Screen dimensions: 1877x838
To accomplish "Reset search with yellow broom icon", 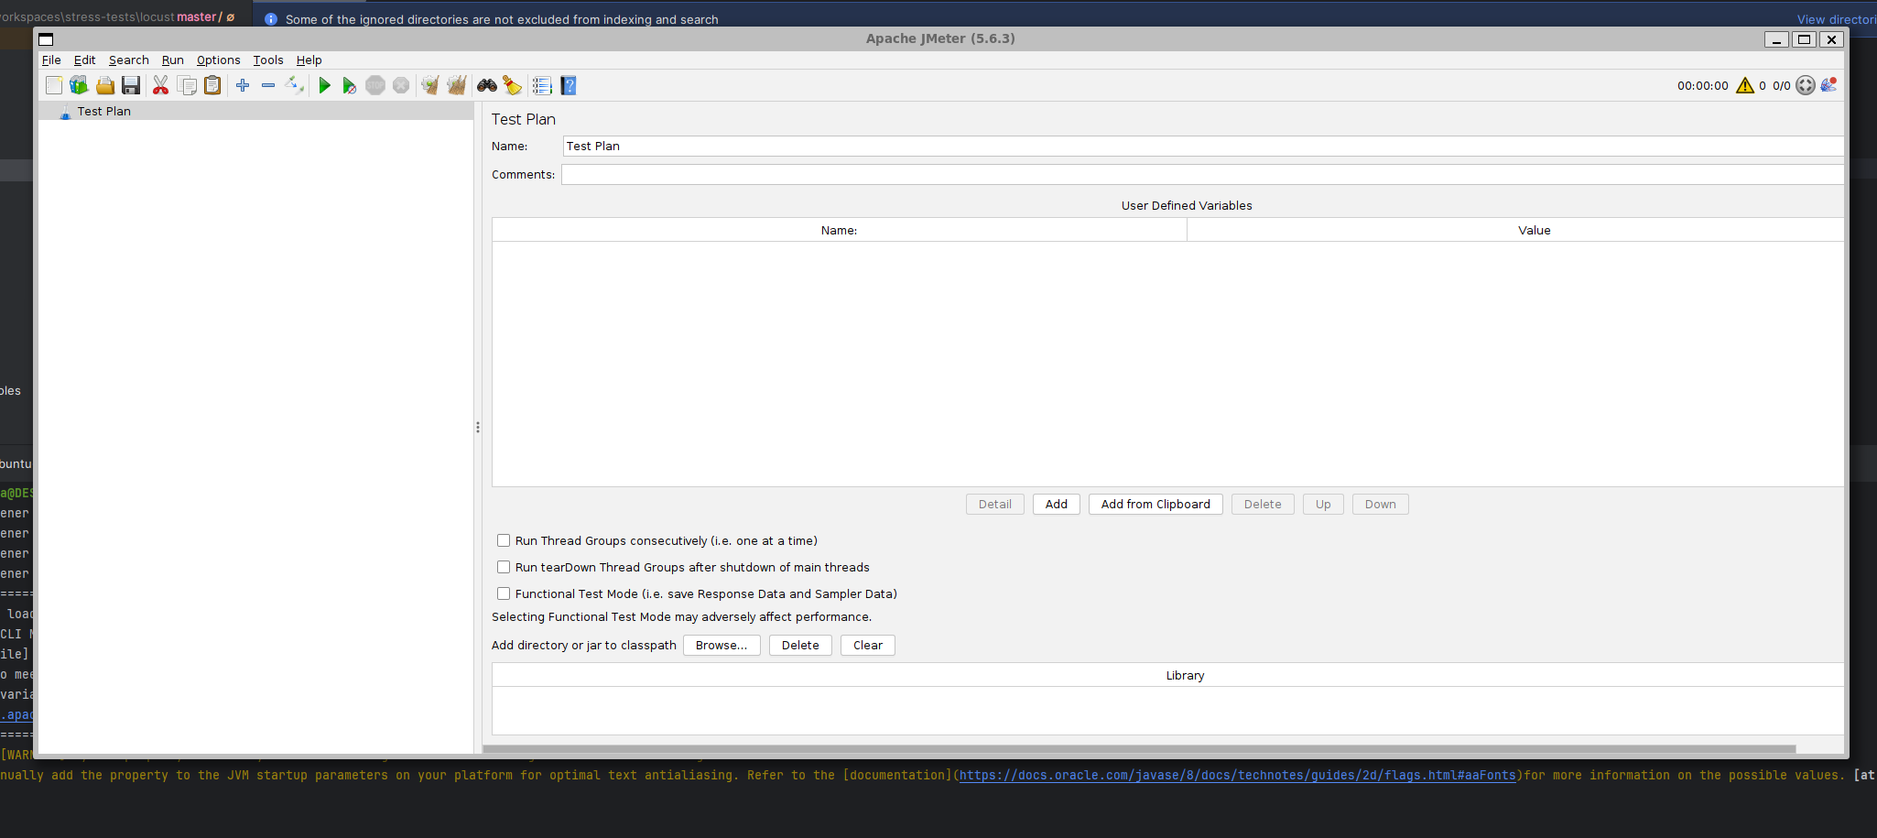I will [x=513, y=85].
